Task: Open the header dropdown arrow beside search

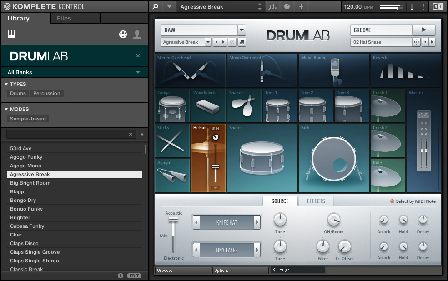Action: 170,6
